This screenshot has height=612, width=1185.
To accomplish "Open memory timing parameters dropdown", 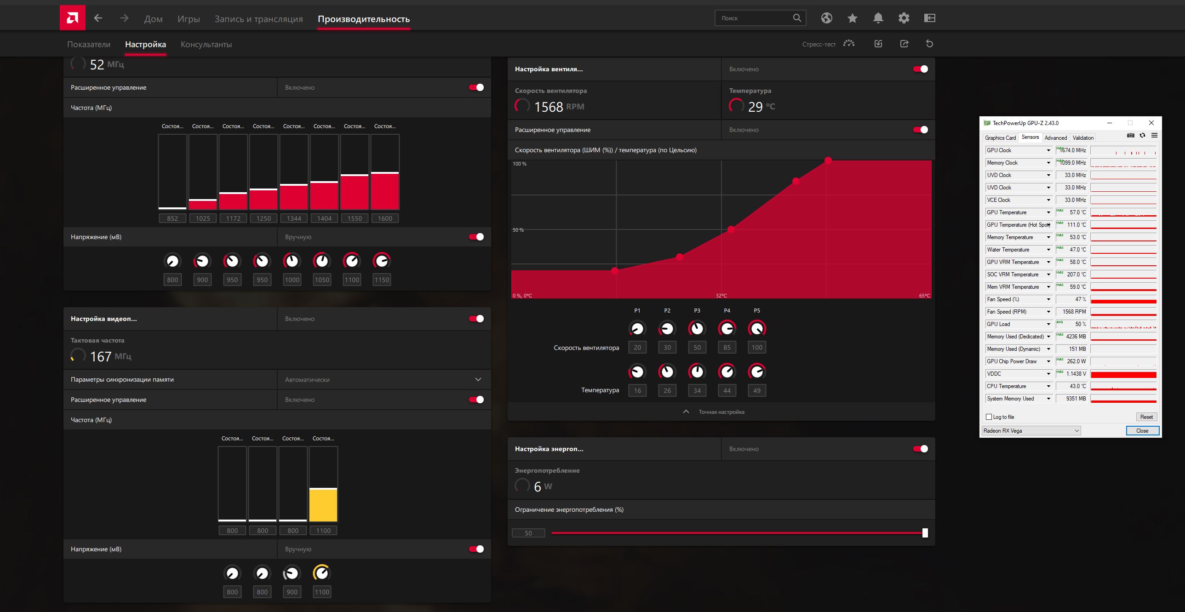I will point(384,380).
